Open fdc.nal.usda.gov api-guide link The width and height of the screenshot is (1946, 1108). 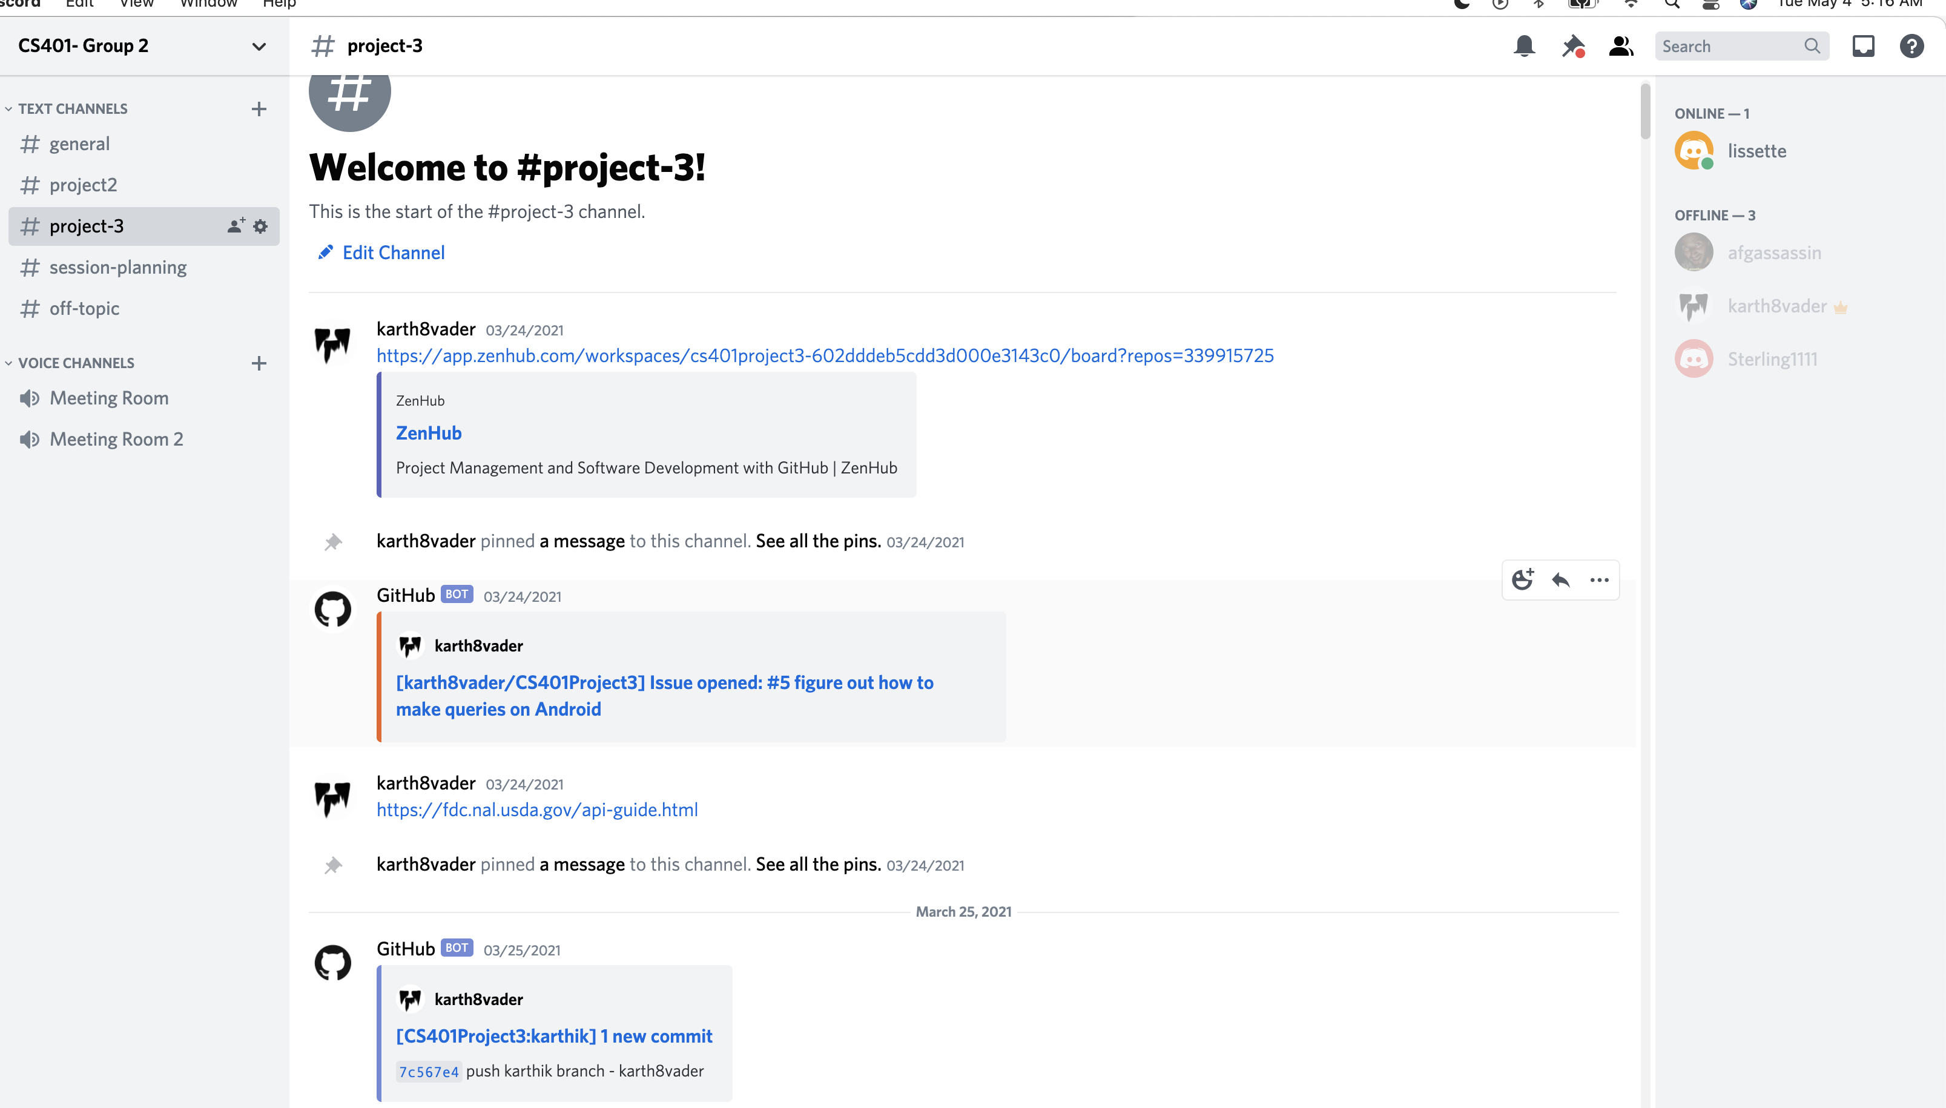coord(537,810)
